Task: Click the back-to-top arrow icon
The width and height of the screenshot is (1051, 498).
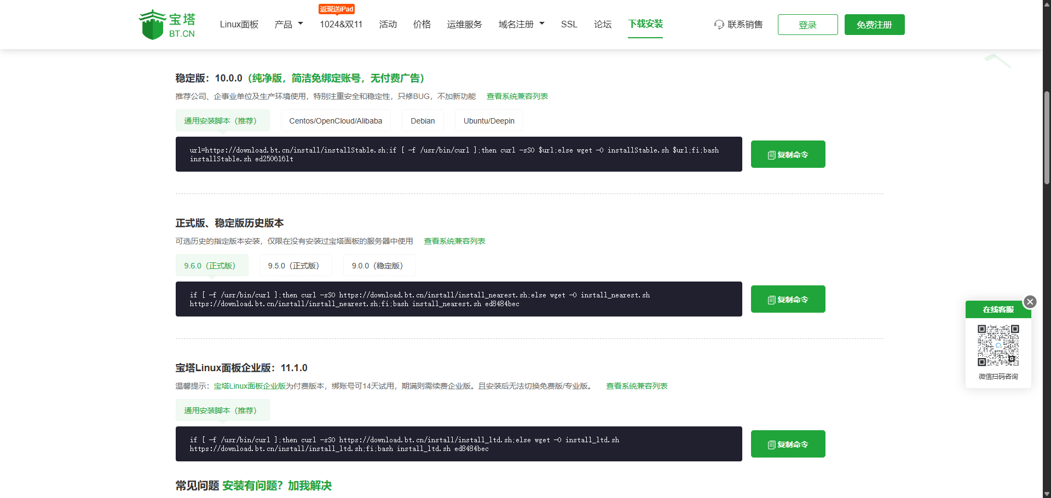Action: click(x=997, y=60)
